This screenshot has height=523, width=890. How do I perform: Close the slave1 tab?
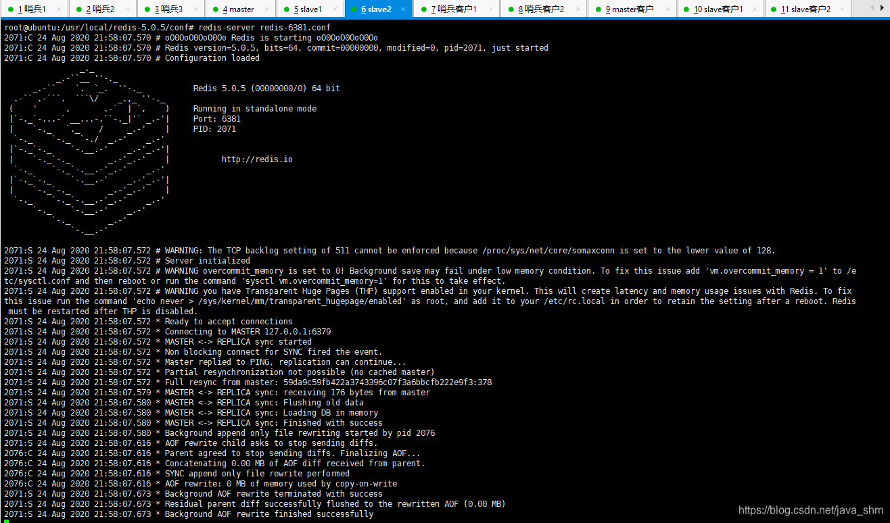[335, 9]
